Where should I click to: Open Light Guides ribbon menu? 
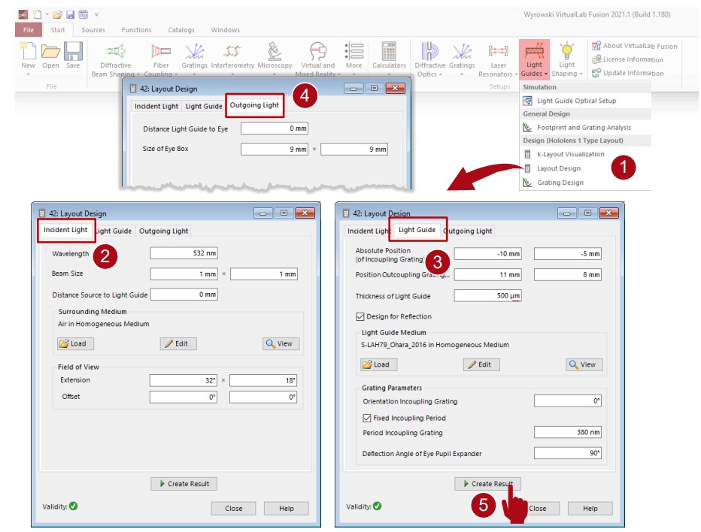534,59
